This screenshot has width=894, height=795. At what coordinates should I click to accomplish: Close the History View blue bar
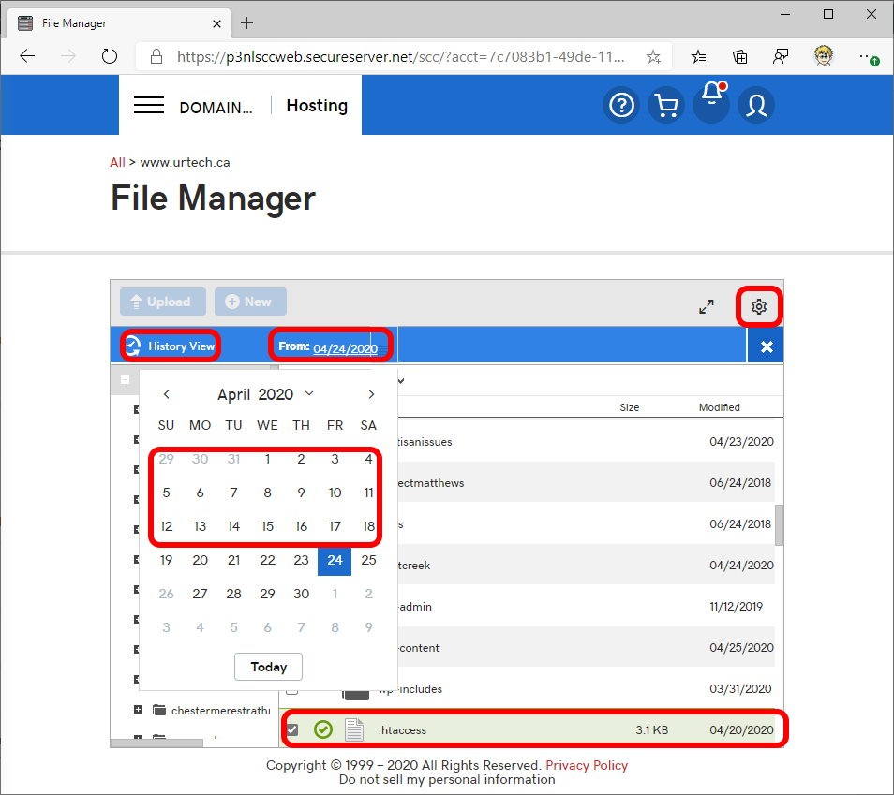point(766,346)
